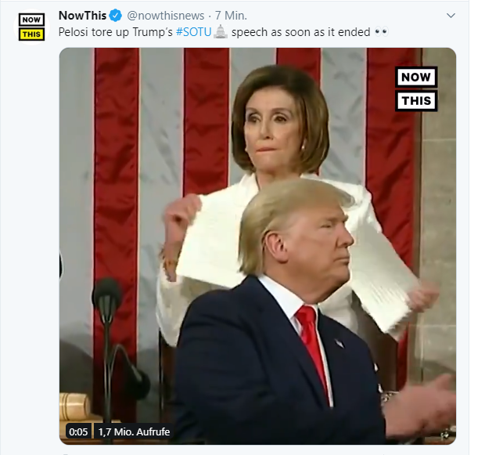
Task: Click the Capitol building emoji
Action: coord(221,32)
